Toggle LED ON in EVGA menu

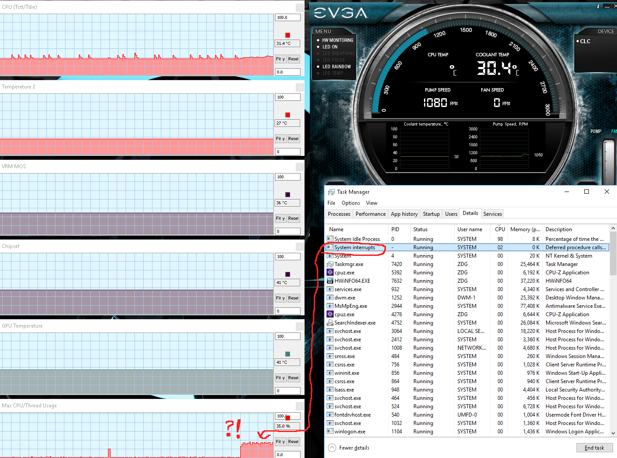tap(330, 47)
